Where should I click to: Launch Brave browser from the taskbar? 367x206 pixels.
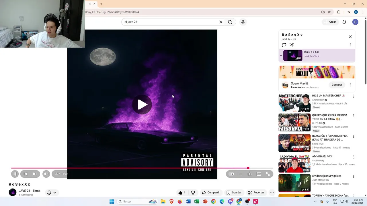coord(171,201)
